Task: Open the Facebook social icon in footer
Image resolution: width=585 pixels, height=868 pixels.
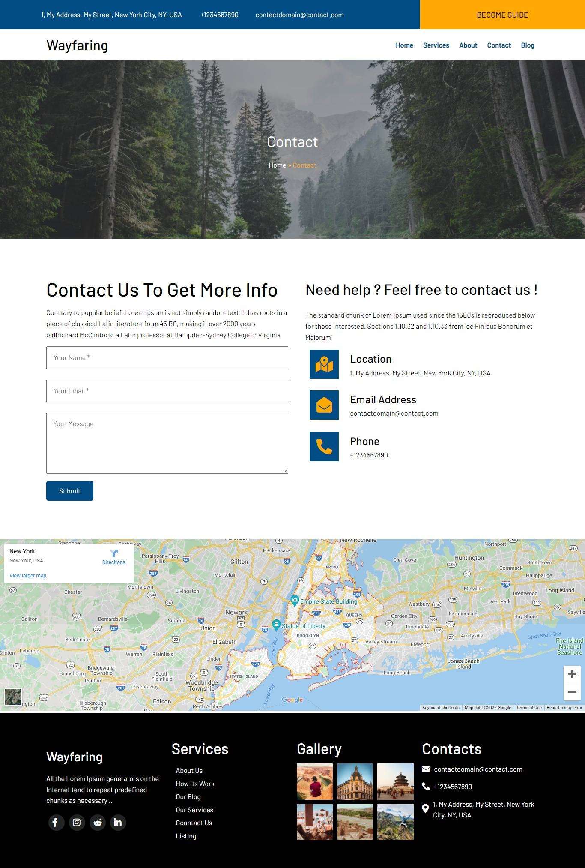Action: [x=56, y=822]
